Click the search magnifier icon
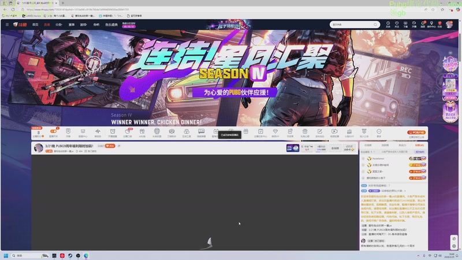This screenshot has height=260, width=462. pyautogui.click(x=375, y=24)
